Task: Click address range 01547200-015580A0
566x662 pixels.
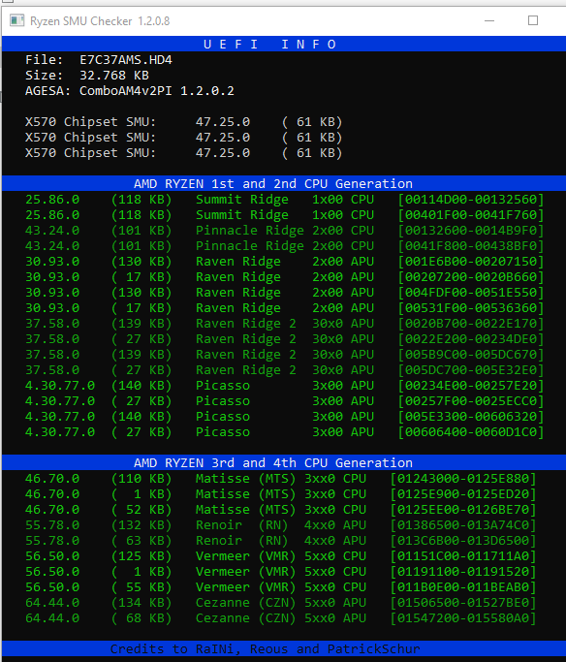Action: [463, 618]
